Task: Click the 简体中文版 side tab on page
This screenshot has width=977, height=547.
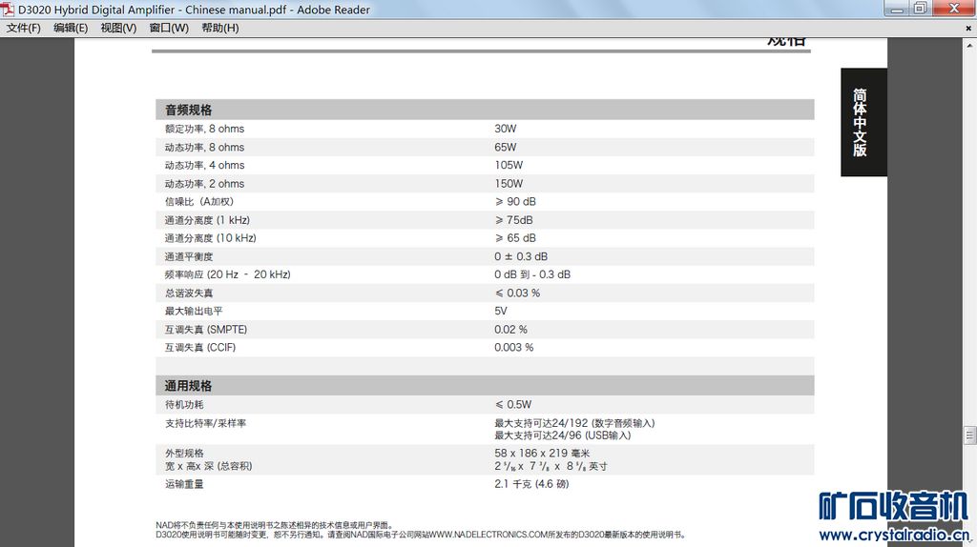Action: (863, 122)
